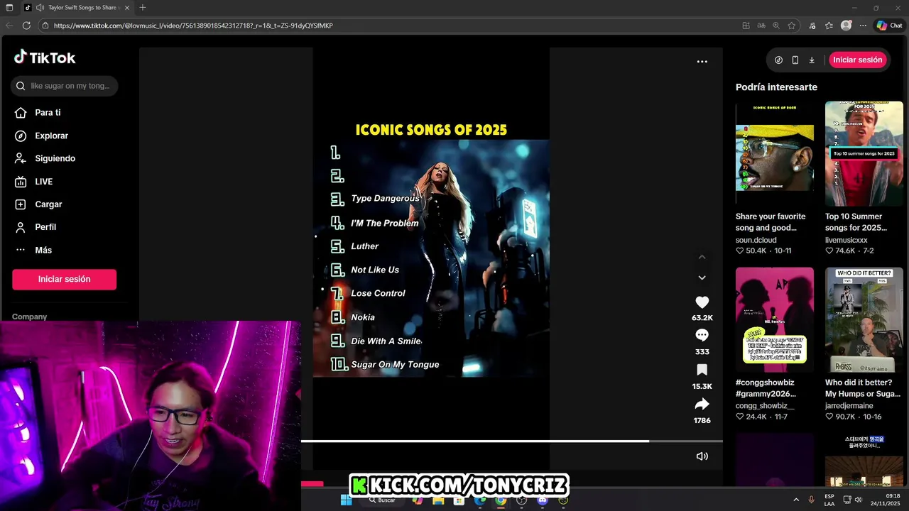Open the livemusicxxx author link
This screenshot has height=511, width=909.
(846, 240)
